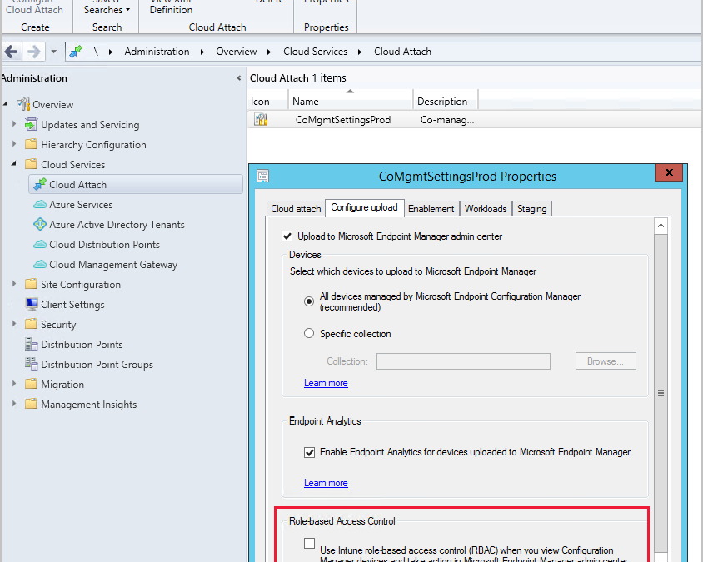
Task: Click the breadcrumb root Cloud Attach icon
Action: 76,52
